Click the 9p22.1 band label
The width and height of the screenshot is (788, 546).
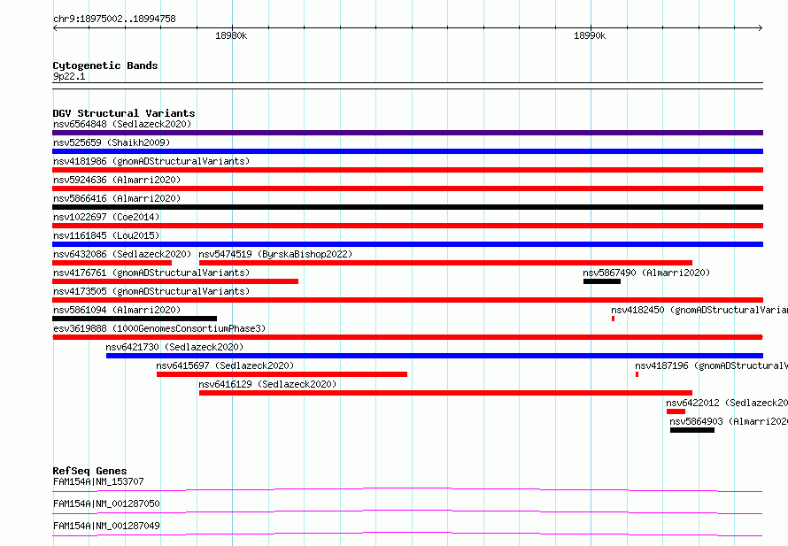tap(69, 76)
